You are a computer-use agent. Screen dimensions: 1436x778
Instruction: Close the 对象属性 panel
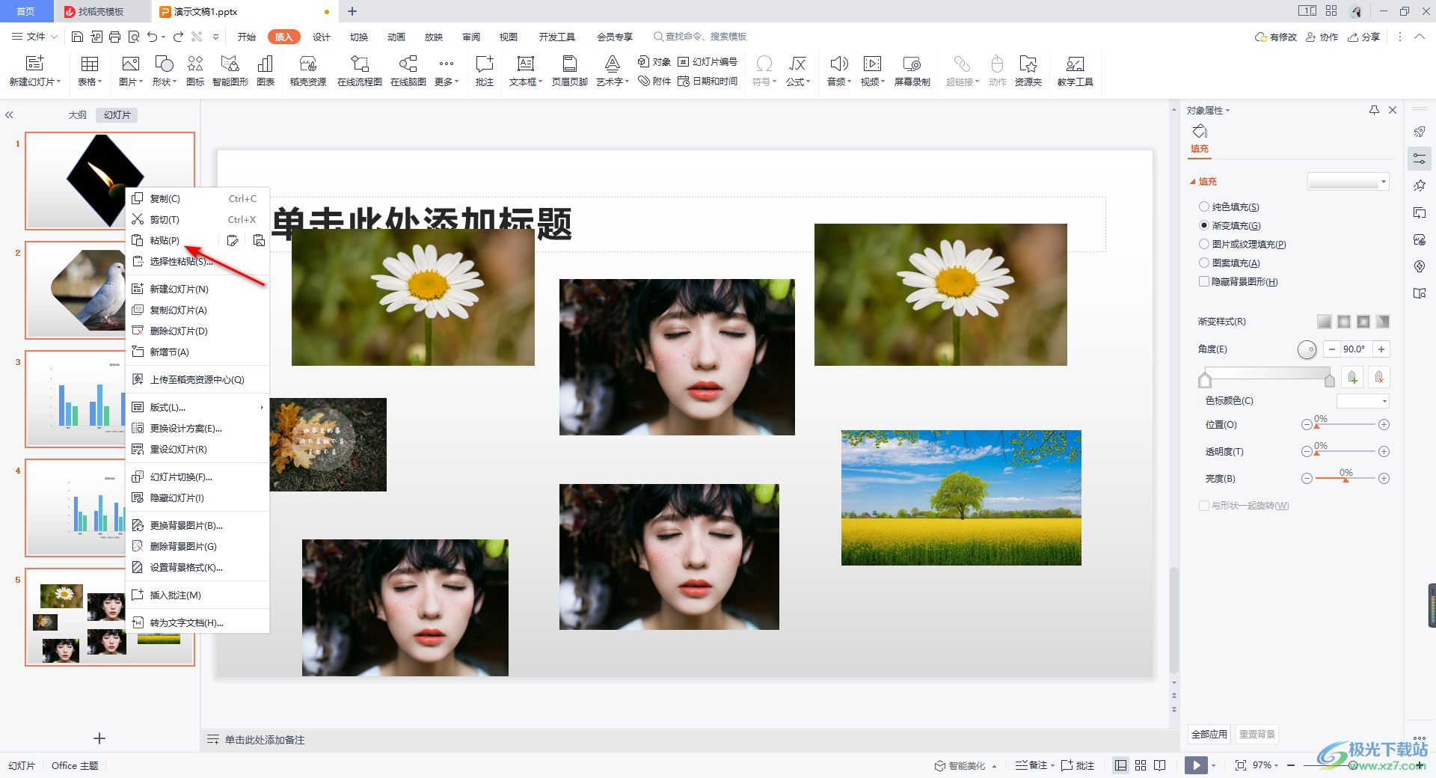point(1393,110)
